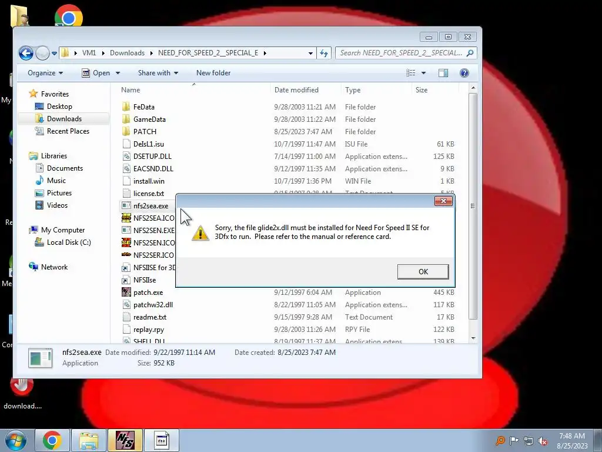Select the EACSND.DLL file icon
The image size is (602, 452).
click(x=126, y=169)
